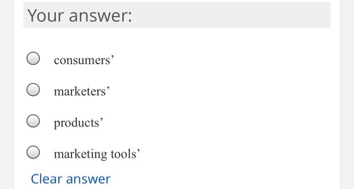Click the Your answer: heading text
Screen dimensions: 354x189
[x=80, y=15]
